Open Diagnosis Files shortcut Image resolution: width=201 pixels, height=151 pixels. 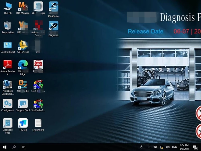pyautogui.click(x=8, y=126)
